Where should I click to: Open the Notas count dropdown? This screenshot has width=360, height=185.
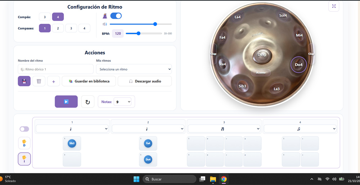(x=122, y=102)
